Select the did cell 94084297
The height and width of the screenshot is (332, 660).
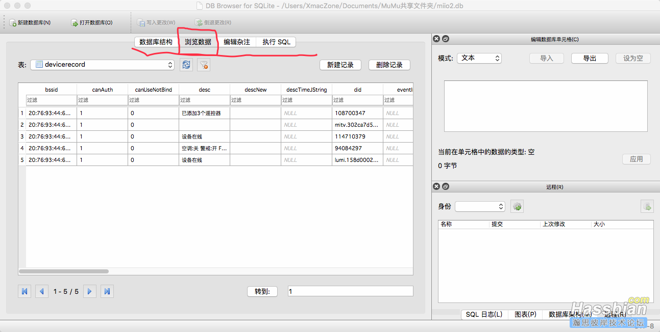coord(358,148)
